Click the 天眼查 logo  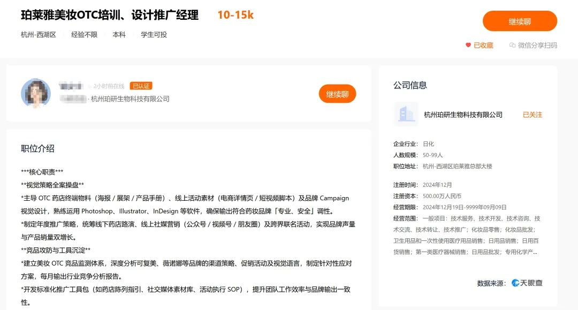527,283
